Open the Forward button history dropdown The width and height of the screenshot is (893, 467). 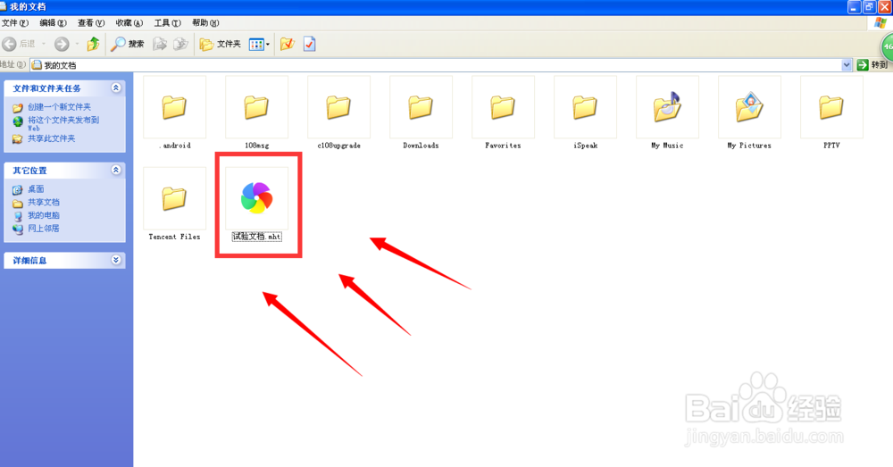[77, 44]
